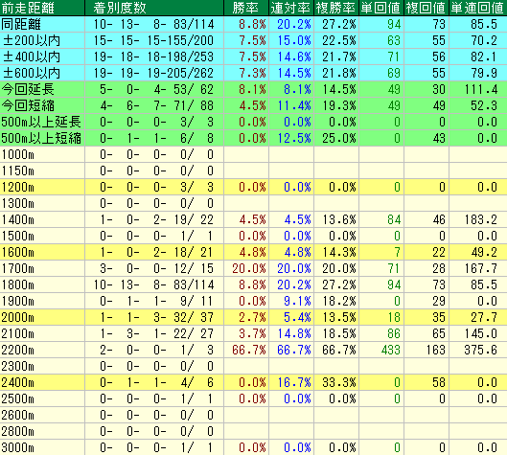The height and width of the screenshot is (455, 507).
Task: Click the 勝率 column header
Action: [246, 8]
